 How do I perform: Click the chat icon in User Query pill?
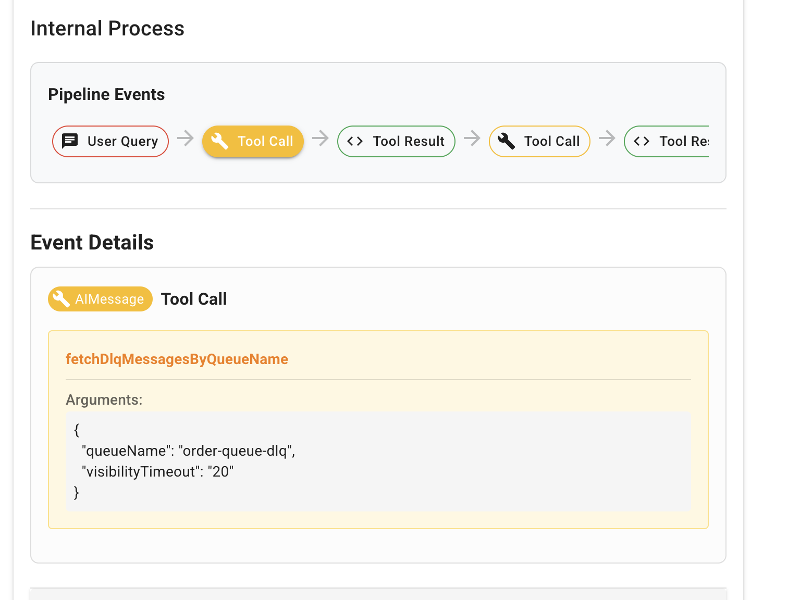tap(70, 141)
